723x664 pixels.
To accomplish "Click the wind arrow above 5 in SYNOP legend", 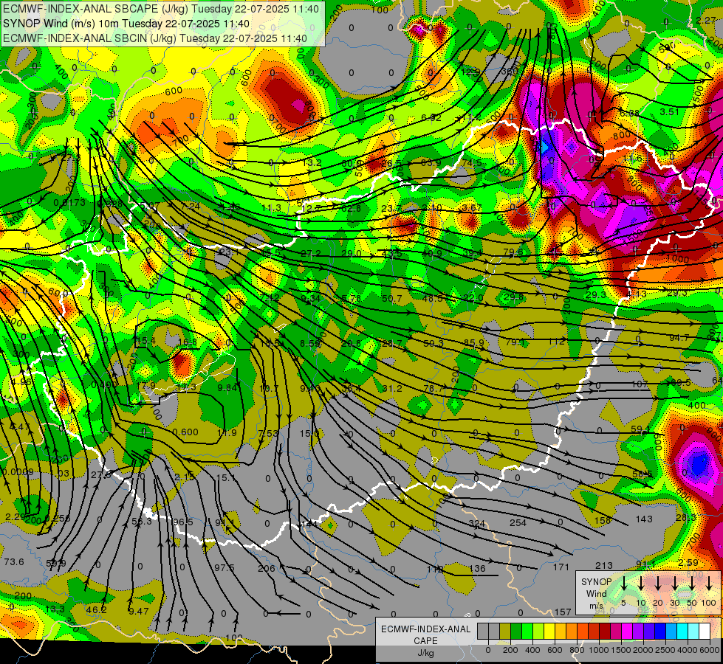I will click(x=623, y=583).
